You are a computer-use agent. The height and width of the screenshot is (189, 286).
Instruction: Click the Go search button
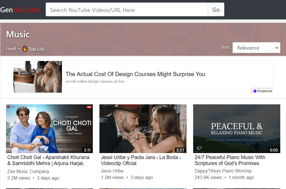pyautogui.click(x=216, y=9)
